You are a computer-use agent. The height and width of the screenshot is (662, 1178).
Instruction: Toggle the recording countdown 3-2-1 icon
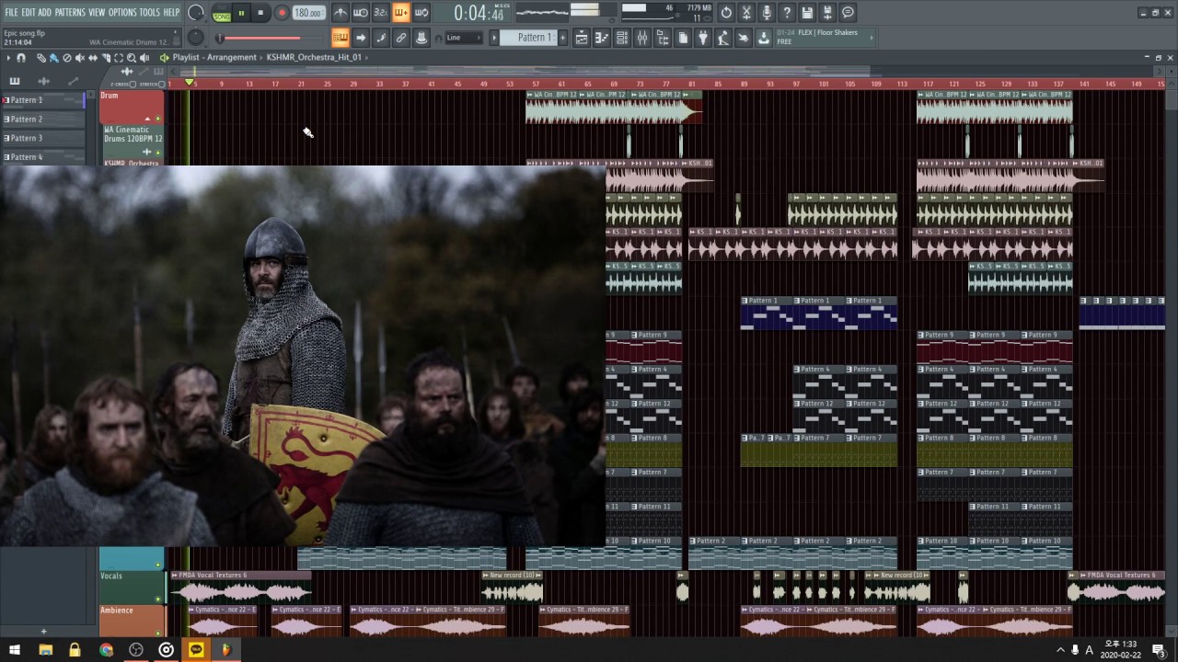coord(381,13)
